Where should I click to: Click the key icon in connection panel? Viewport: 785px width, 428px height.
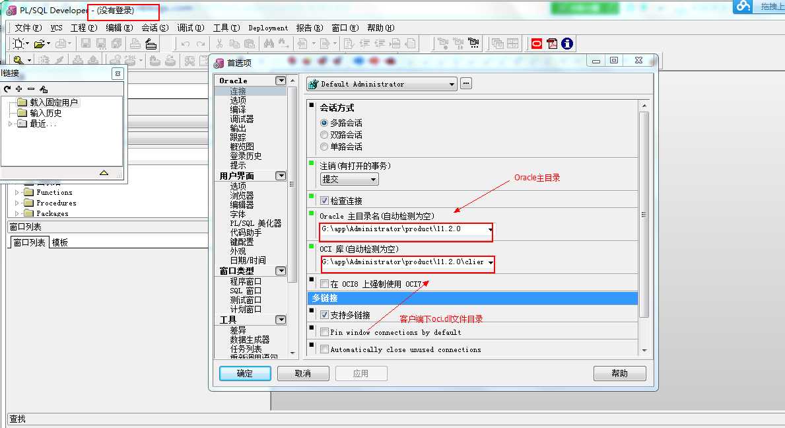[x=44, y=89]
